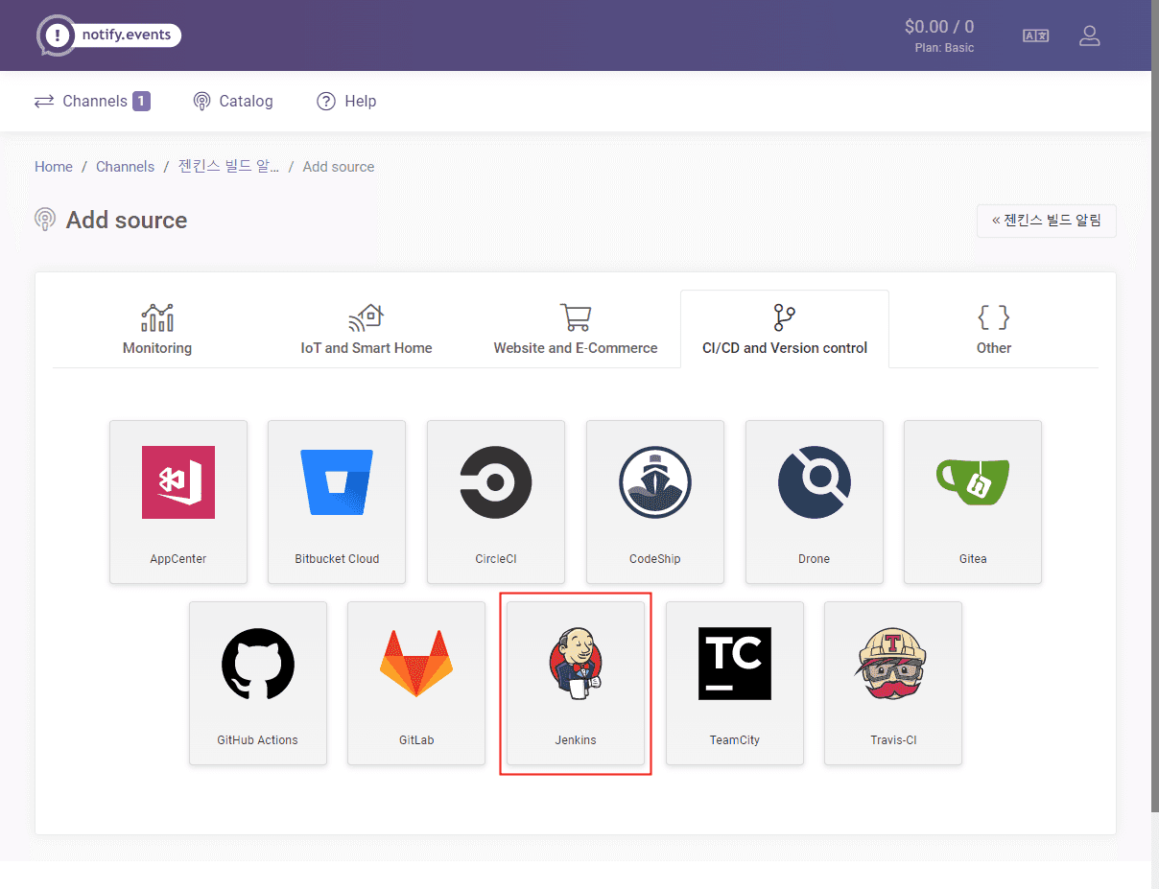Viewport: 1159px width, 889px height.
Task: Open the Help menu
Action: pos(346,101)
